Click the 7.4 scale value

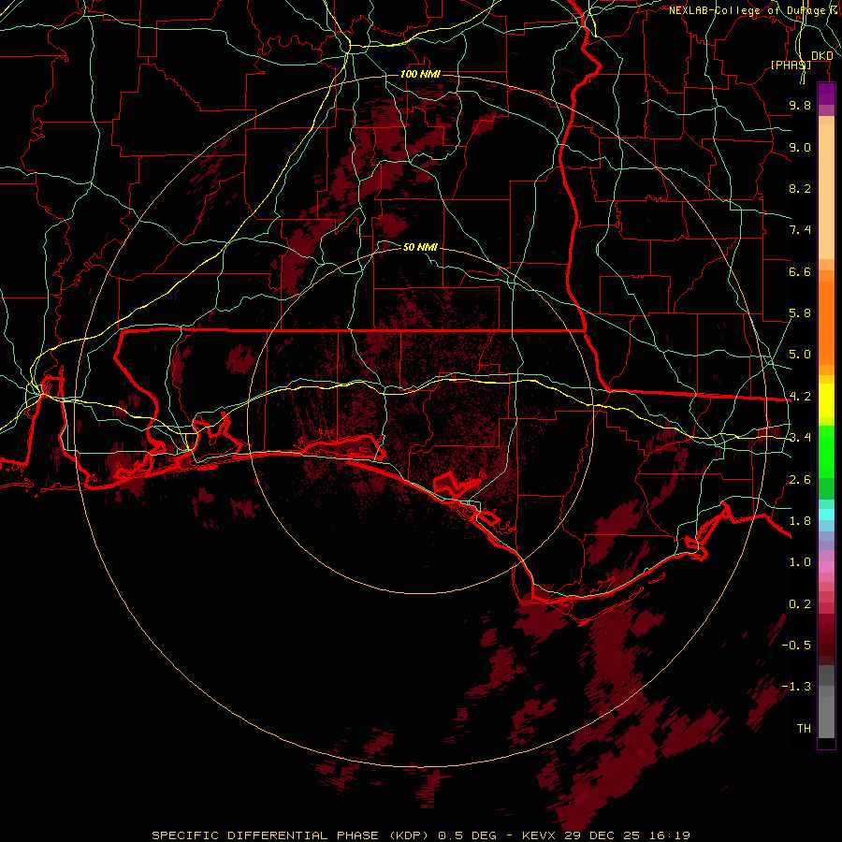(x=800, y=230)
